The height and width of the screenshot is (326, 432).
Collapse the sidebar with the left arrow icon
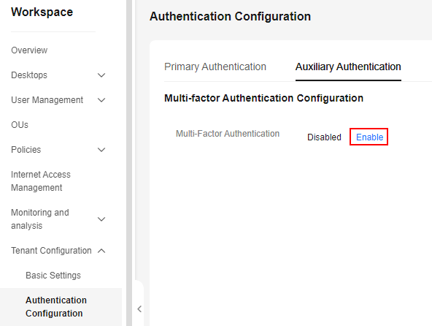coord(139,309)
